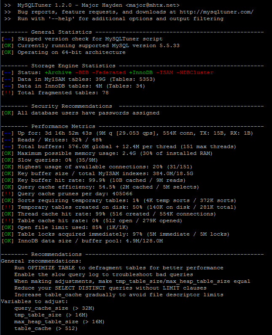Click the Run OPTIMIZE TABLE recommendation line

tap(119, 268)
